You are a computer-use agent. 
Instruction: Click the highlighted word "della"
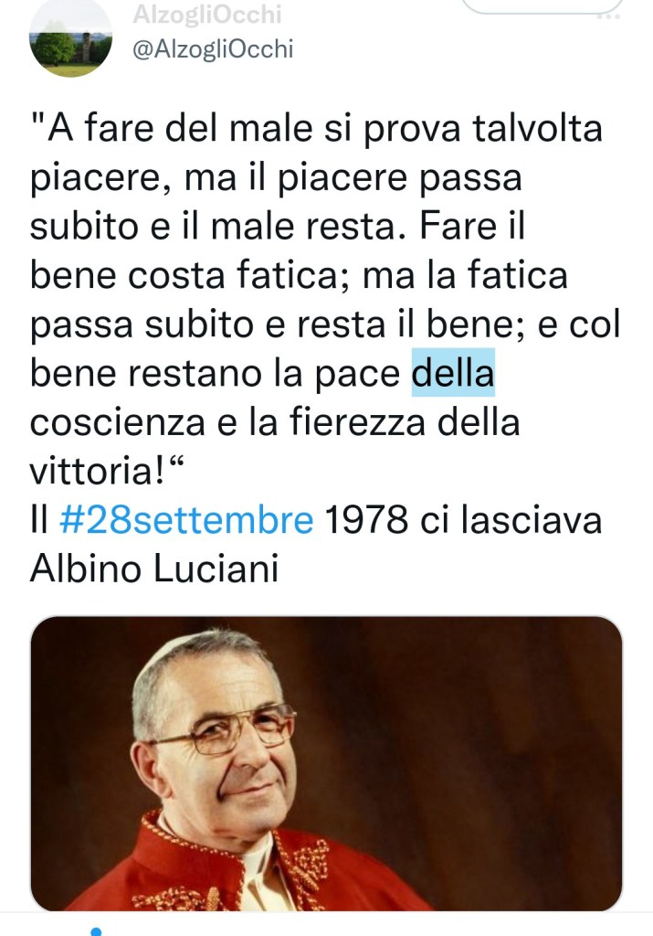pyautogui.click(x=453, y=373)
